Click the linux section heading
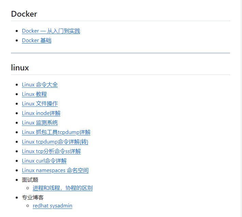This screenshot has height=217, width=242. (20, 68)
